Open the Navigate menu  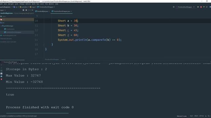pyautogui.click(x=11, y=4)
